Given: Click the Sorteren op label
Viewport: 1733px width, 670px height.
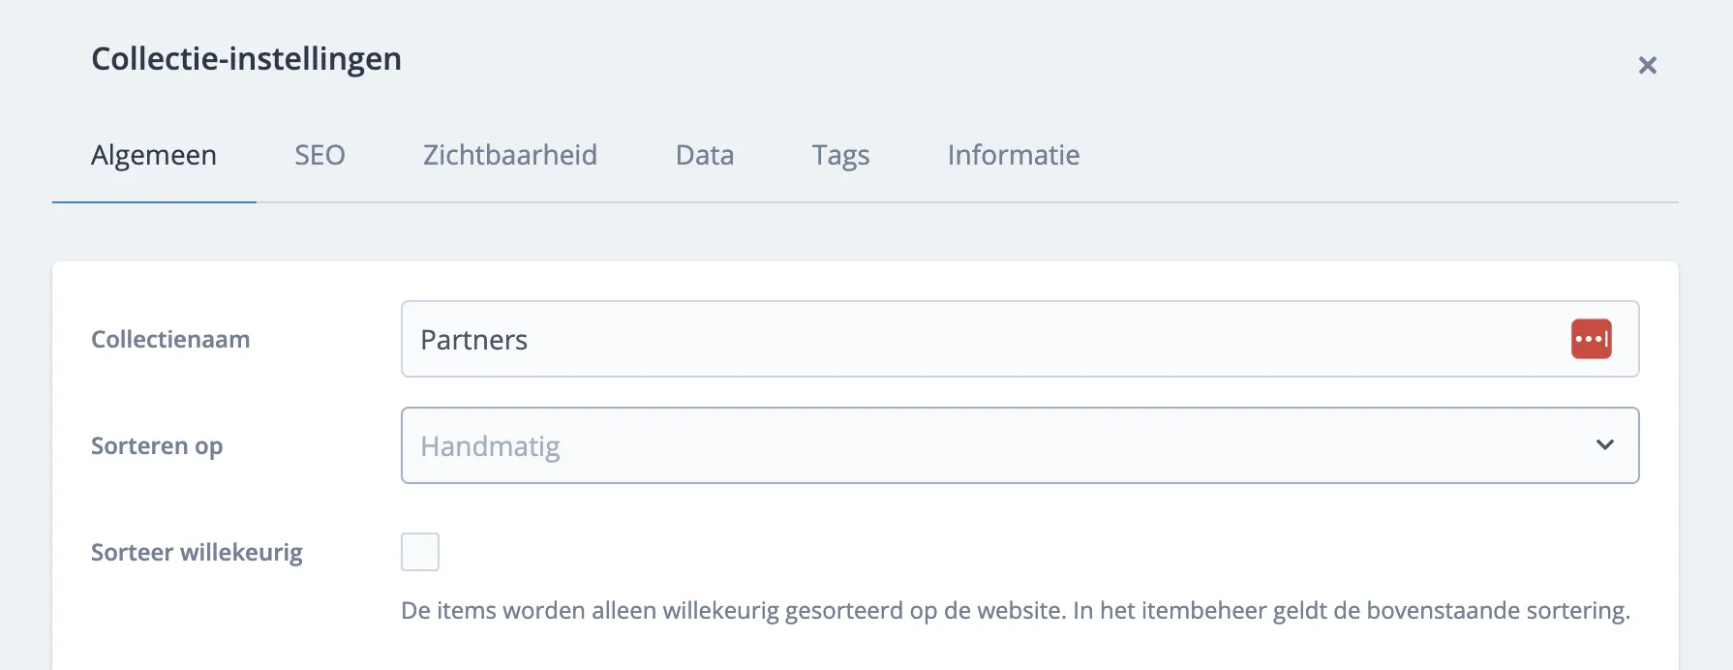Looking at the screenshot, I should pos(157,445).
